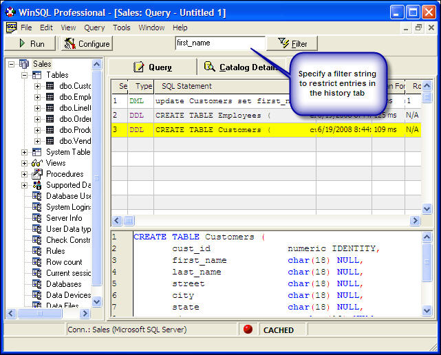Click the Conn.: Sales status bar text
The image size is (441, 355).
tap(127, 330)
